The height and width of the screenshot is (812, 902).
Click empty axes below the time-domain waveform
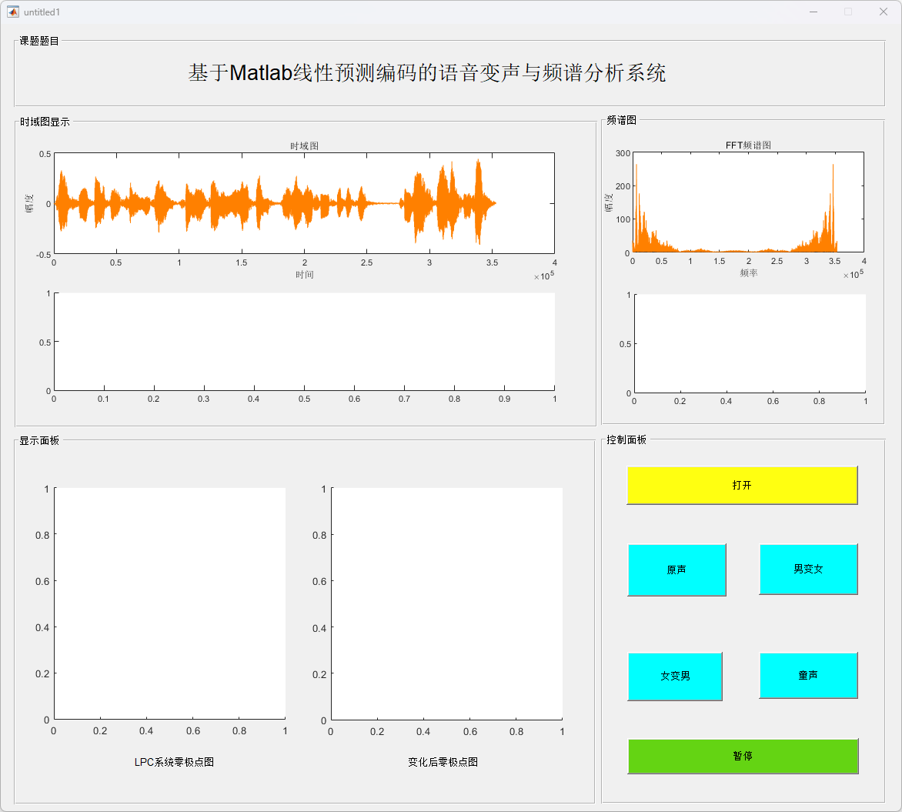304,342
